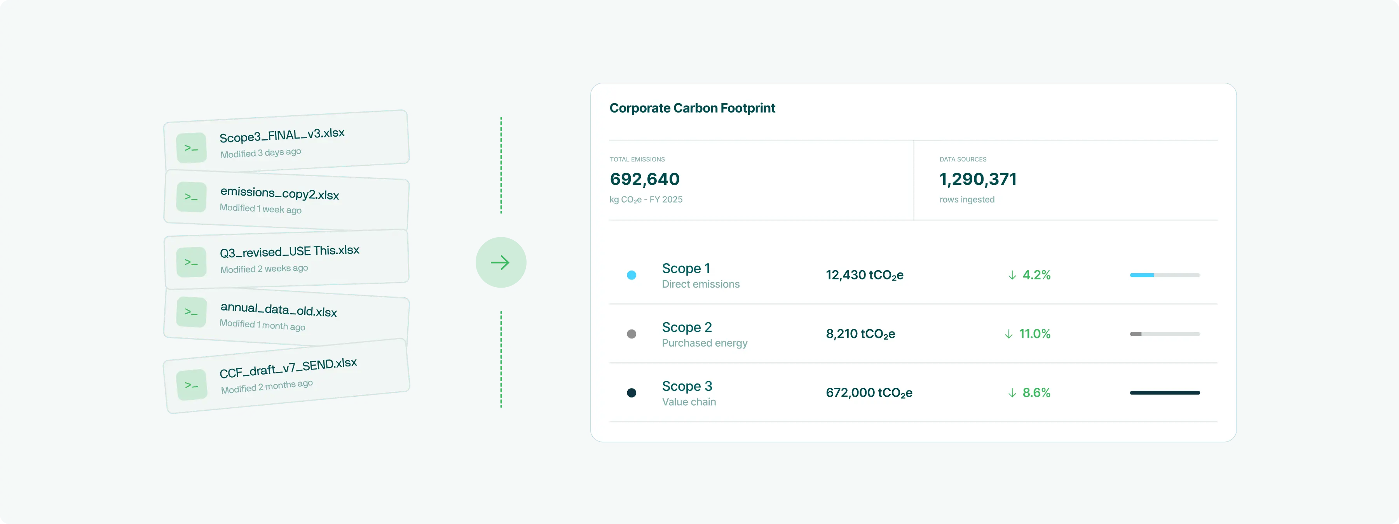Click the down arrow next to 4.2%
Viewport: 1399px width, 524px height.
click(1012, 275)
